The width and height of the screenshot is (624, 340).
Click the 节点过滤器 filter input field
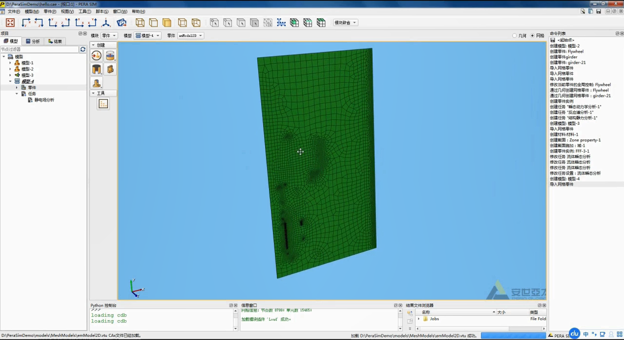click(x=40, y=49)
